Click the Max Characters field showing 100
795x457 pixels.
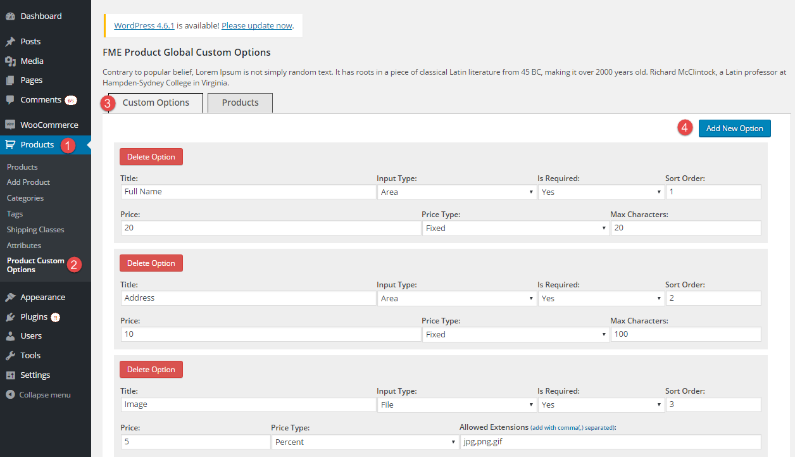(x=686, y=334)
